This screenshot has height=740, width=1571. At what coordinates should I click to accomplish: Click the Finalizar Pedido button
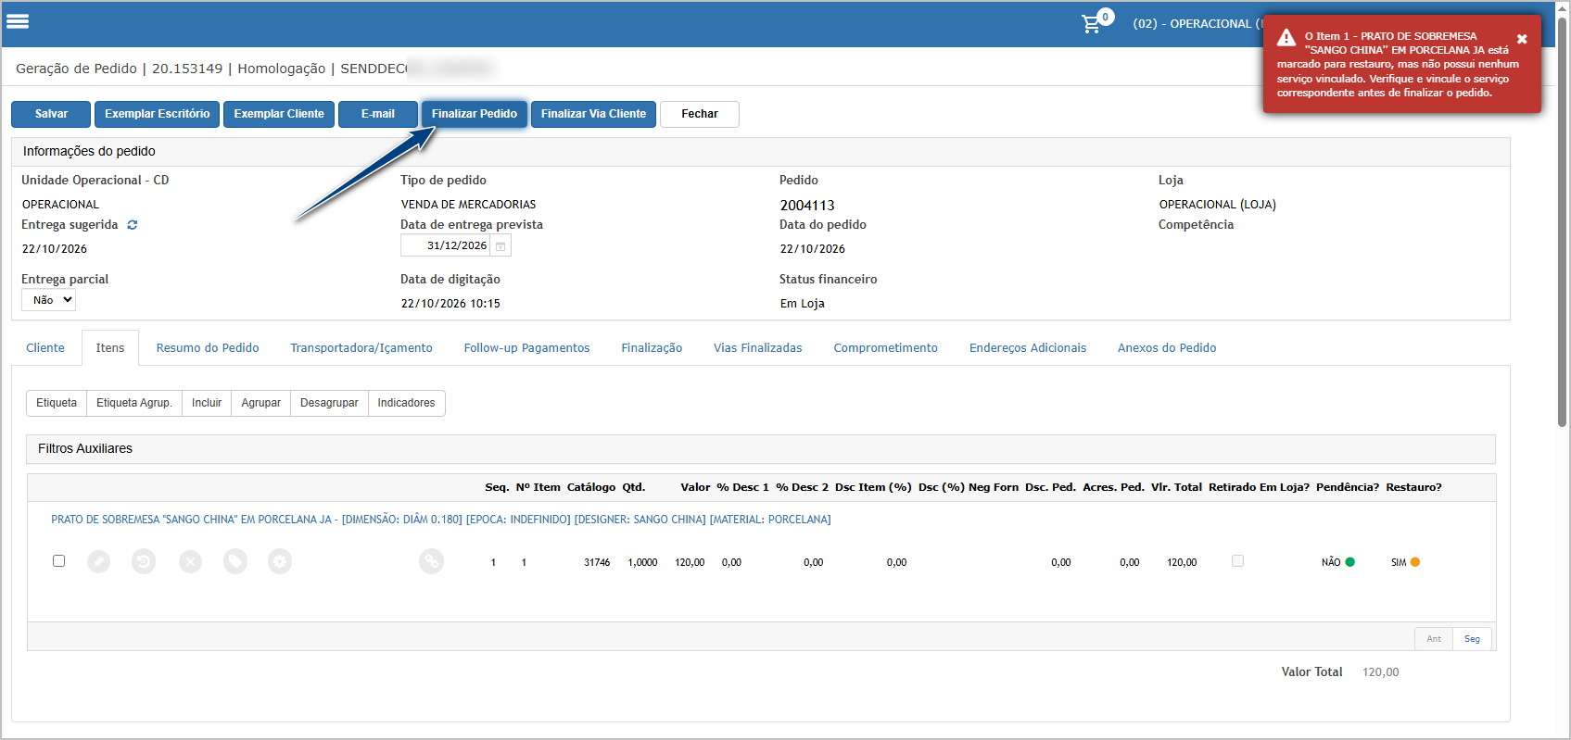click(x=475, y=114)
